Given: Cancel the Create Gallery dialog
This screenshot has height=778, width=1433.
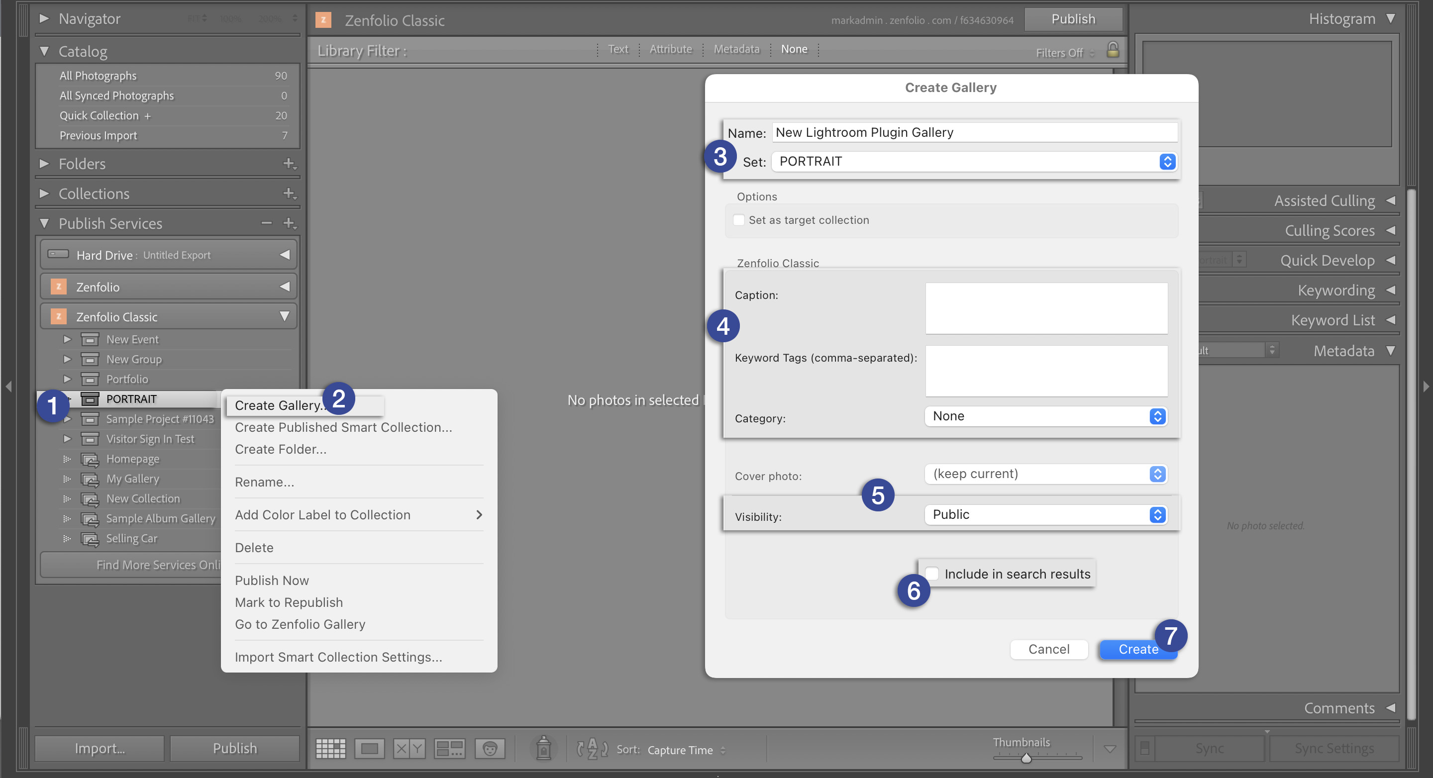Looking at the screenshot, I should 1048,649.
